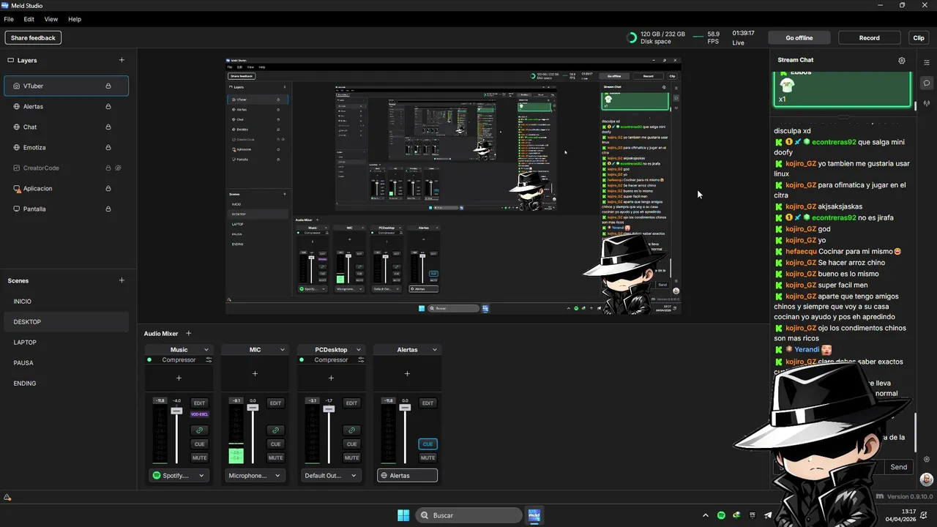Select the chat bubble icon in right sidebar
This screenshot has height=527, width=937.
click(927, 83)
